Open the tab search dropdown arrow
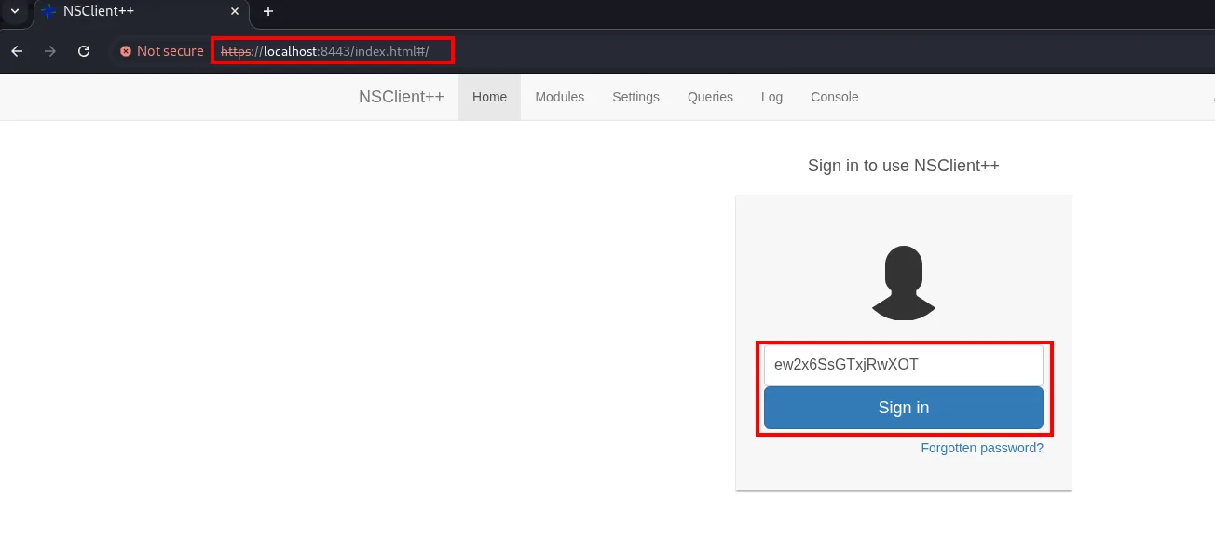Image resolution: width=1215 pixels, height=539 pixels. (15, 12)
